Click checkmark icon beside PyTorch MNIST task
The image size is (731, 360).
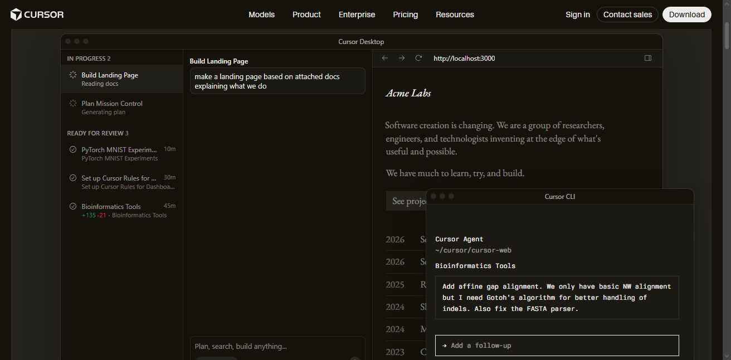(72, 149)
